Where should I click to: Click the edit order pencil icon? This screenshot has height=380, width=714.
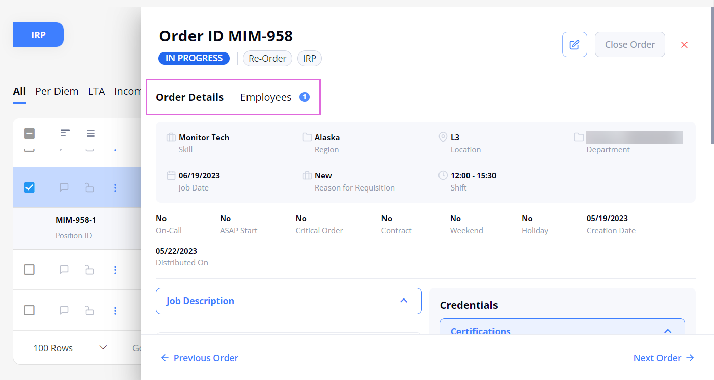coord(574,45)
